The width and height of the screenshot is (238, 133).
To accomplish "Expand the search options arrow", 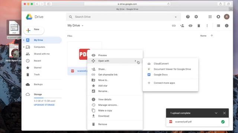I will (x=176, y=17).
